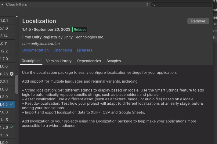Open the Licenses link
Viewport: 217px width, 144px height.
85,50
